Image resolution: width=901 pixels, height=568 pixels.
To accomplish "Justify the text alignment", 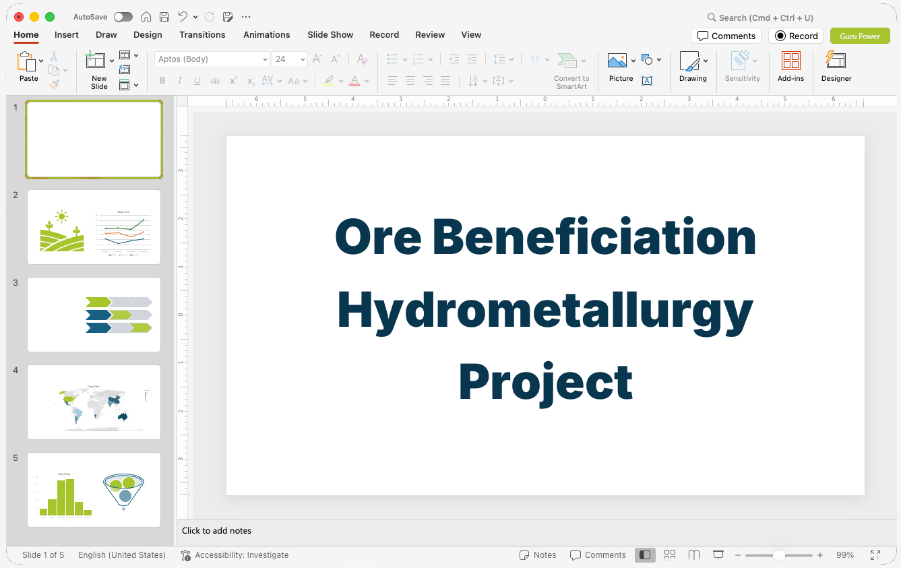I will pyautogui.click(x=445, y=81).
